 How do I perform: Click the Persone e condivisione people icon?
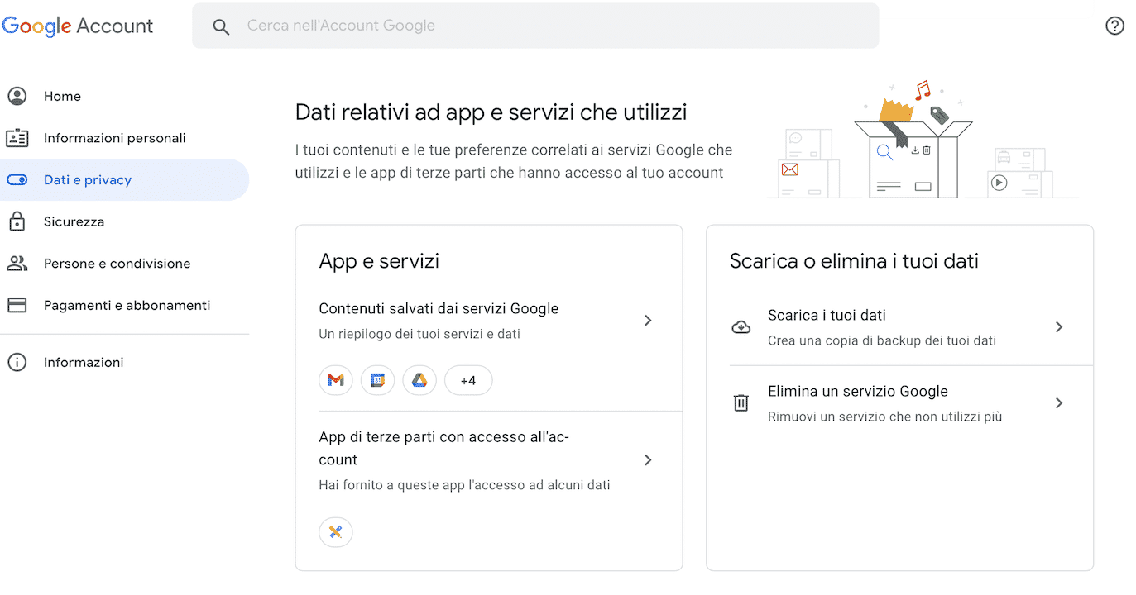click(17, 263)
